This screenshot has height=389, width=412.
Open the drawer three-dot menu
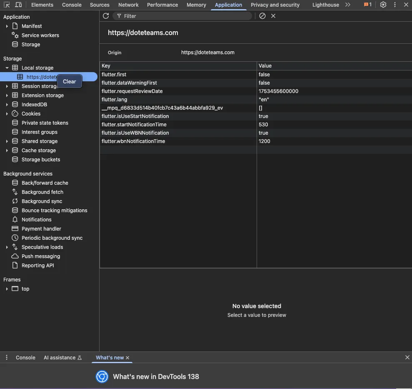(x=7, y=357)
